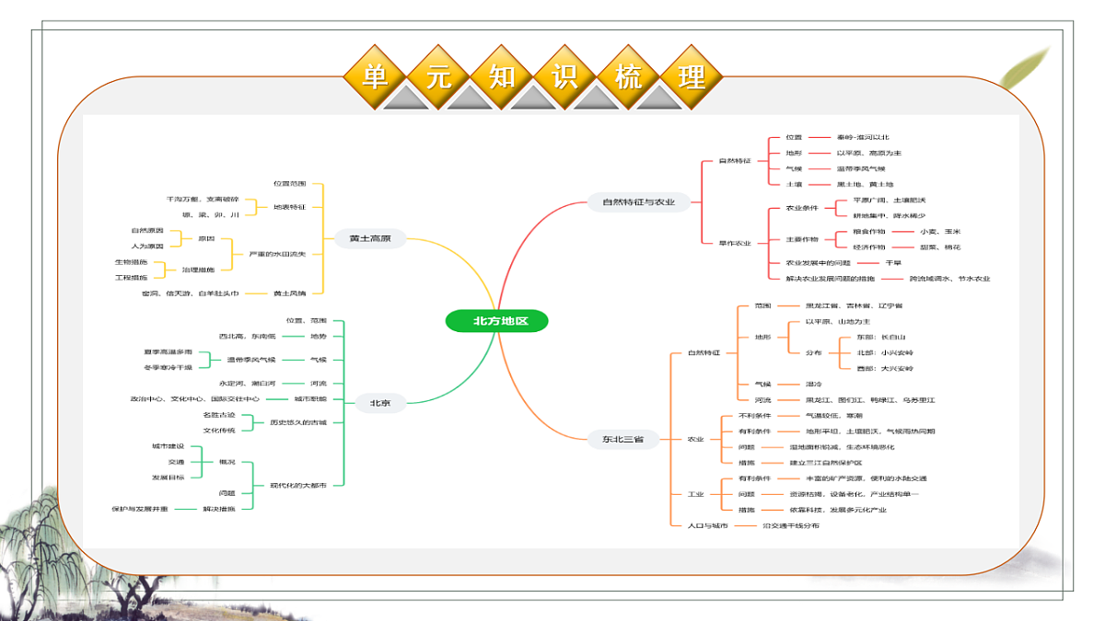Screen dimensions: 1105x621
Task: Click the 主要作物 node
Action: [801, 239]
